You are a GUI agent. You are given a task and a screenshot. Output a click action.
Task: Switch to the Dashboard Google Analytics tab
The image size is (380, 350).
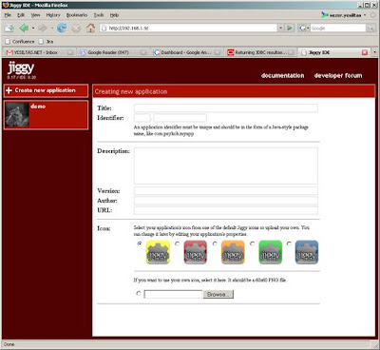pos(187,52)
